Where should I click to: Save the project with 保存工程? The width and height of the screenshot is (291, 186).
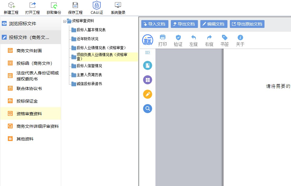(x=75, y=8)
